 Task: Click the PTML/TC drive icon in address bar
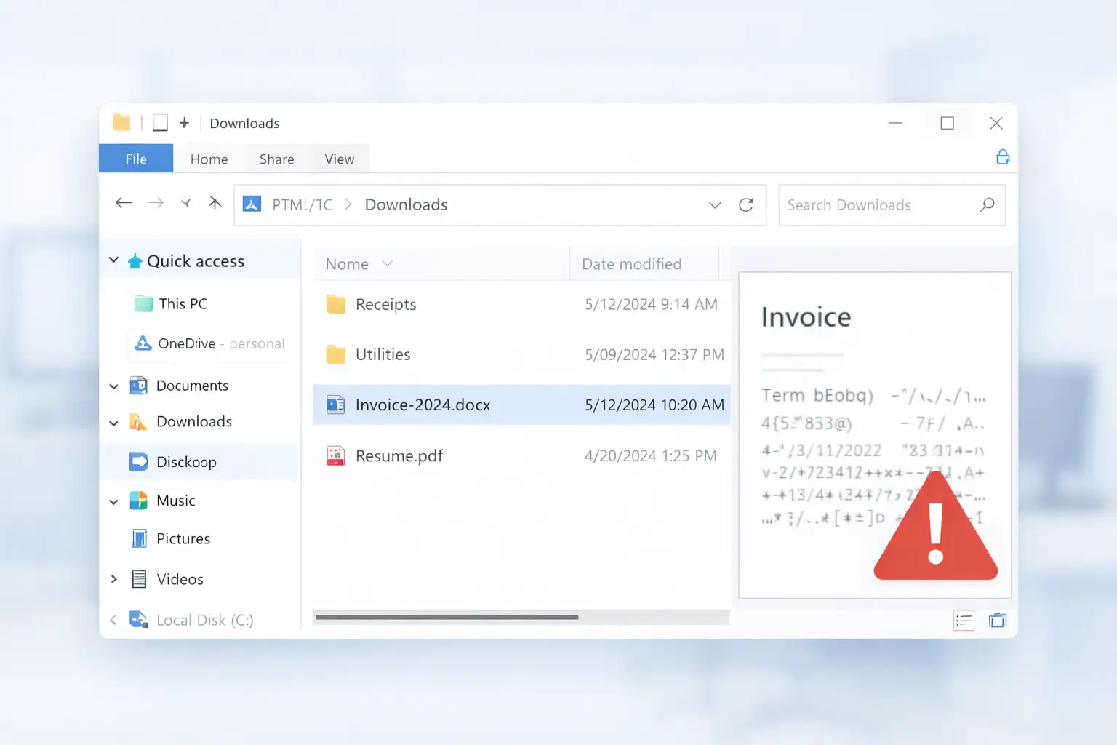click(x=251, y=204)
